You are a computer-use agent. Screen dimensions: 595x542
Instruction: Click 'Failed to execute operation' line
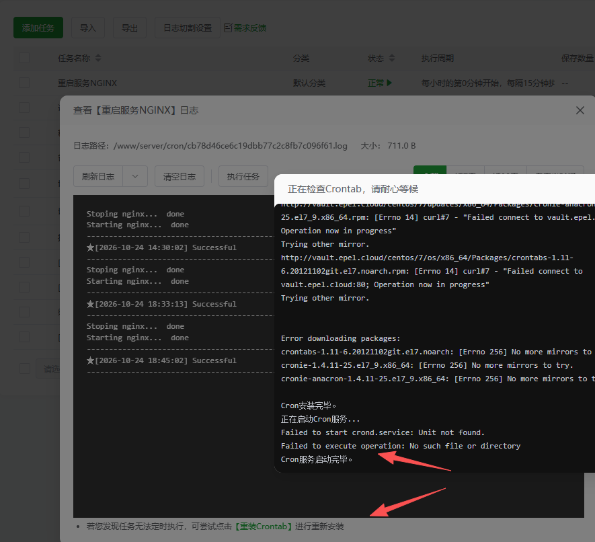coord(401,446)
